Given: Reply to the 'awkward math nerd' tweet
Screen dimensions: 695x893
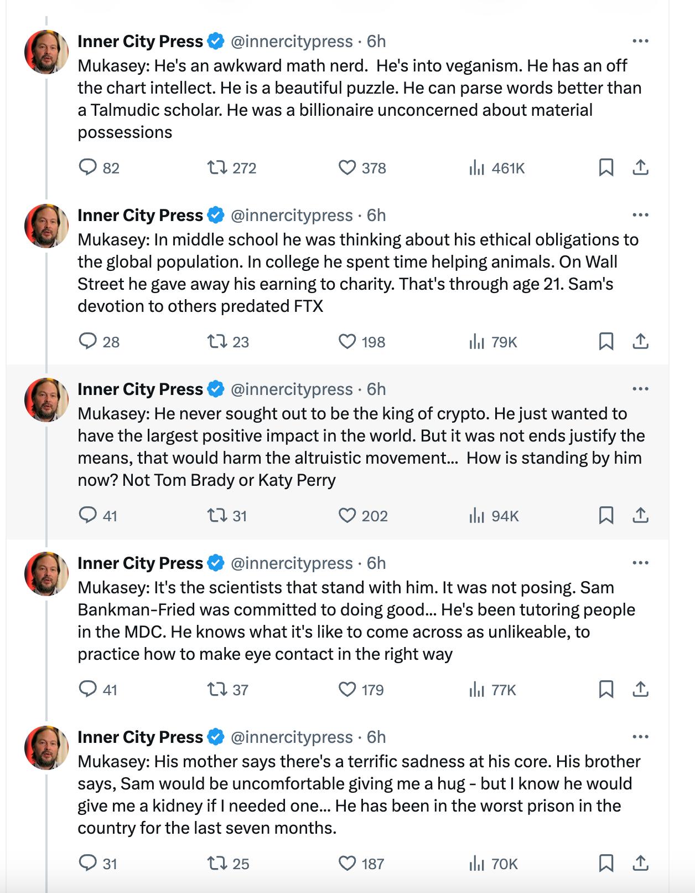Looking at the screenshot, I should click(88, 167).
